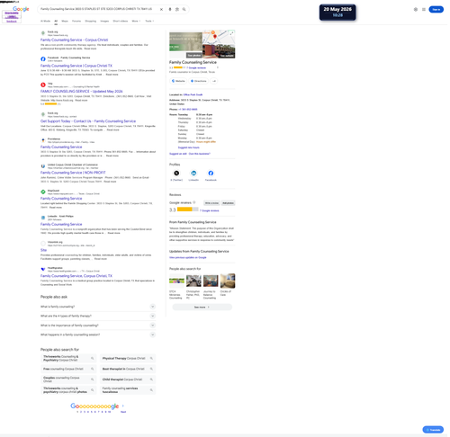450x437 pixels.
Task: Switch to the Forums tab
Action: click(76, 21)
